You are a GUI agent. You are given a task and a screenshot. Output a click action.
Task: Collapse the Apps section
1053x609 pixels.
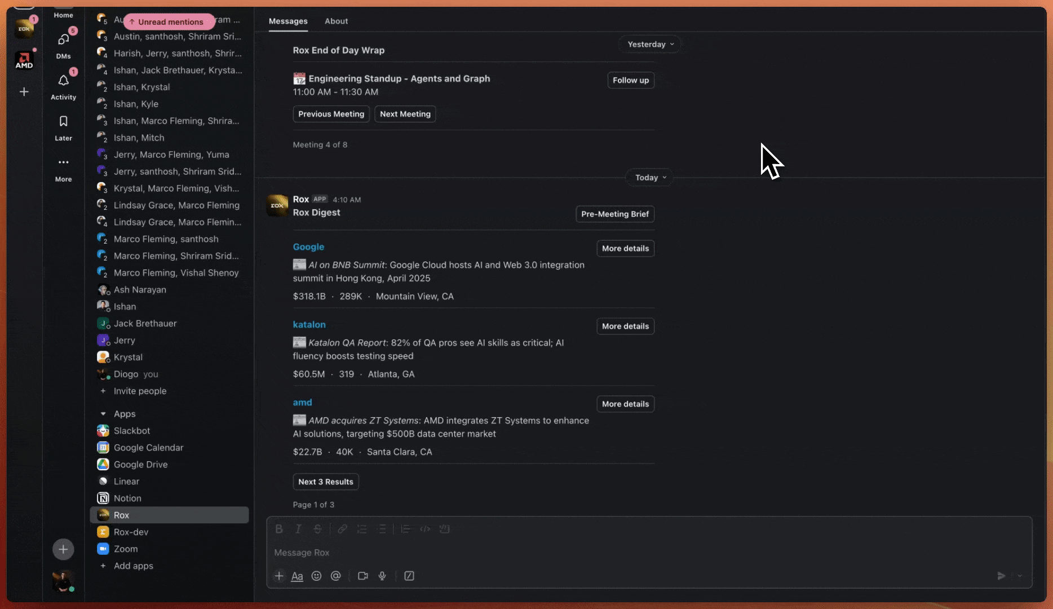103,414
